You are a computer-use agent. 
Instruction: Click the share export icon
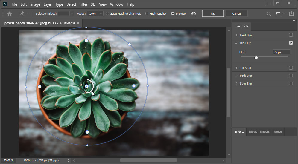(291, 14)
